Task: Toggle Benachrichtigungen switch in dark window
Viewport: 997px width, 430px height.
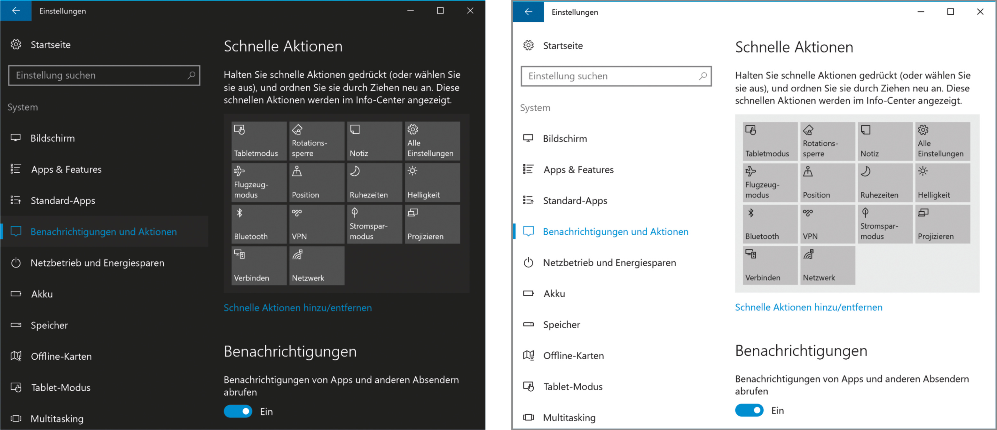Action: [238, 411]
